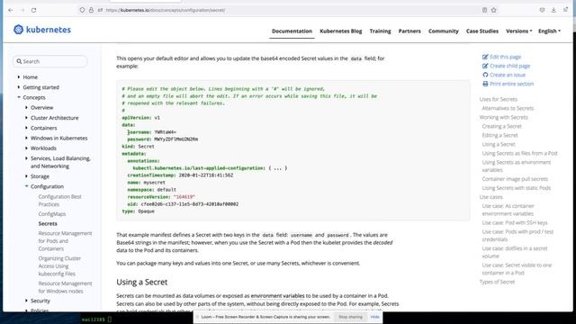
Task: Open the English language dropdown
Action: pyautogui.click(x=549, y=31)
